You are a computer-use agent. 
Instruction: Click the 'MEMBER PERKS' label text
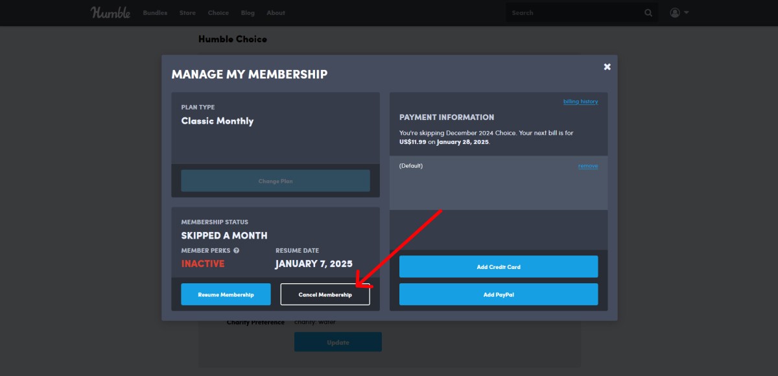pos(206,250)
